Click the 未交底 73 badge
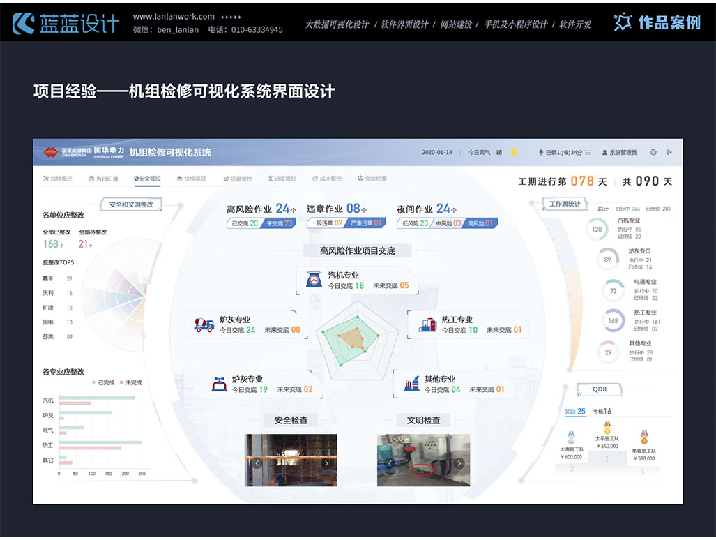Viewport: 716px width, 540px height. tap(279, 223)
